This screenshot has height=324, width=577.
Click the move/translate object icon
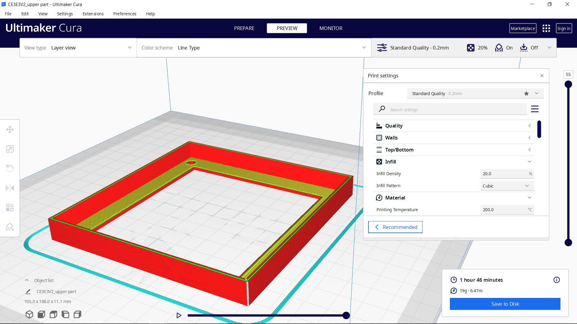click(x=10, y=129)
